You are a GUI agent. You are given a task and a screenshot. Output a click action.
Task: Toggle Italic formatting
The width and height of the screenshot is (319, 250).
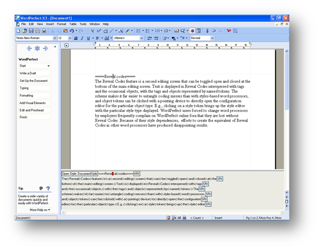coord(81,38)
